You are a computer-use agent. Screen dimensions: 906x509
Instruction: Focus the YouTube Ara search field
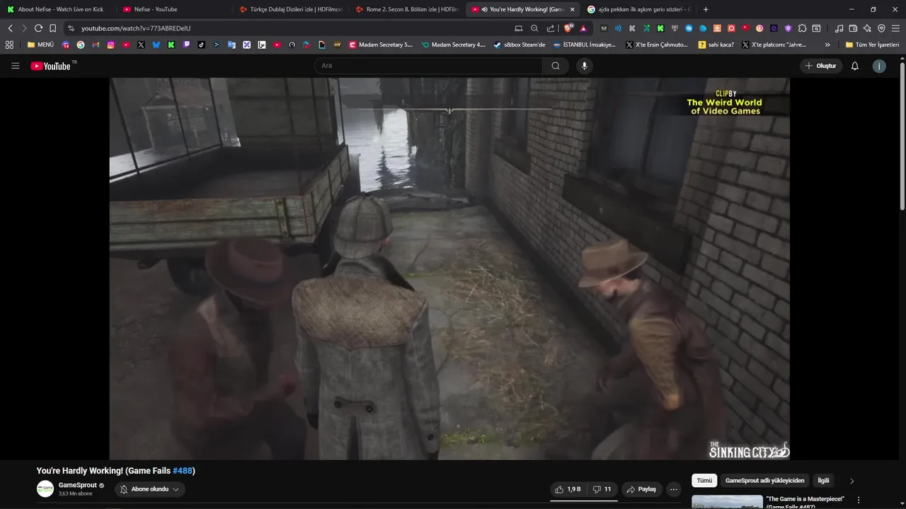click(428, 66)
